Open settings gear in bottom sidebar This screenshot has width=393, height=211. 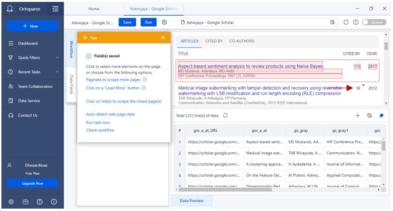[11, 201]
